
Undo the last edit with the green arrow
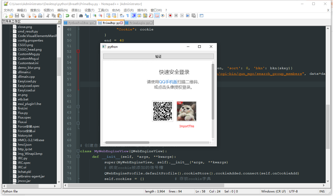tap(67, 16)
